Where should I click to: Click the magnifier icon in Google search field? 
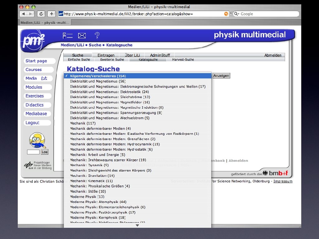(x=236, y=14)
